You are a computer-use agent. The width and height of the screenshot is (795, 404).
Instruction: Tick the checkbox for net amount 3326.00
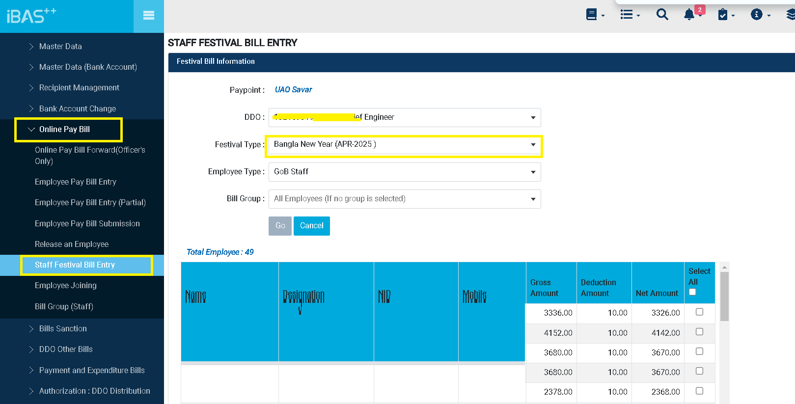point(699,312)
